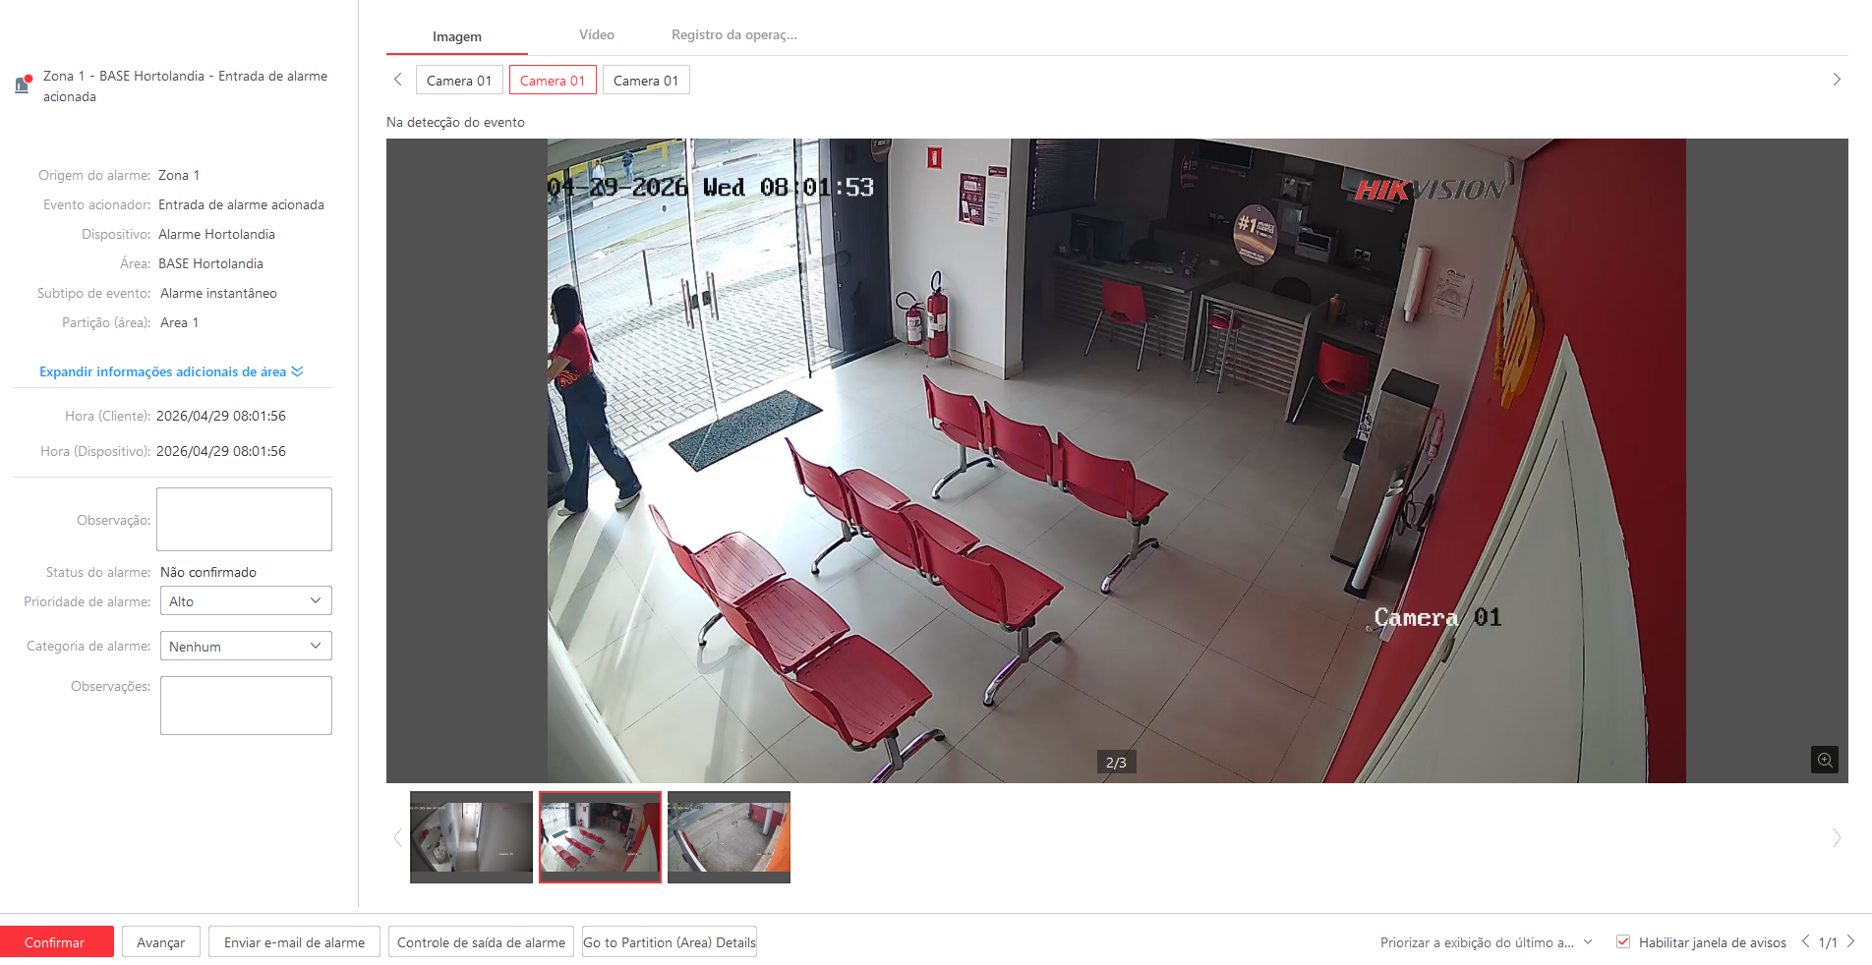Click the magnifier zoom icon on image
1872x965 pixels.
tap(1824, 760)
